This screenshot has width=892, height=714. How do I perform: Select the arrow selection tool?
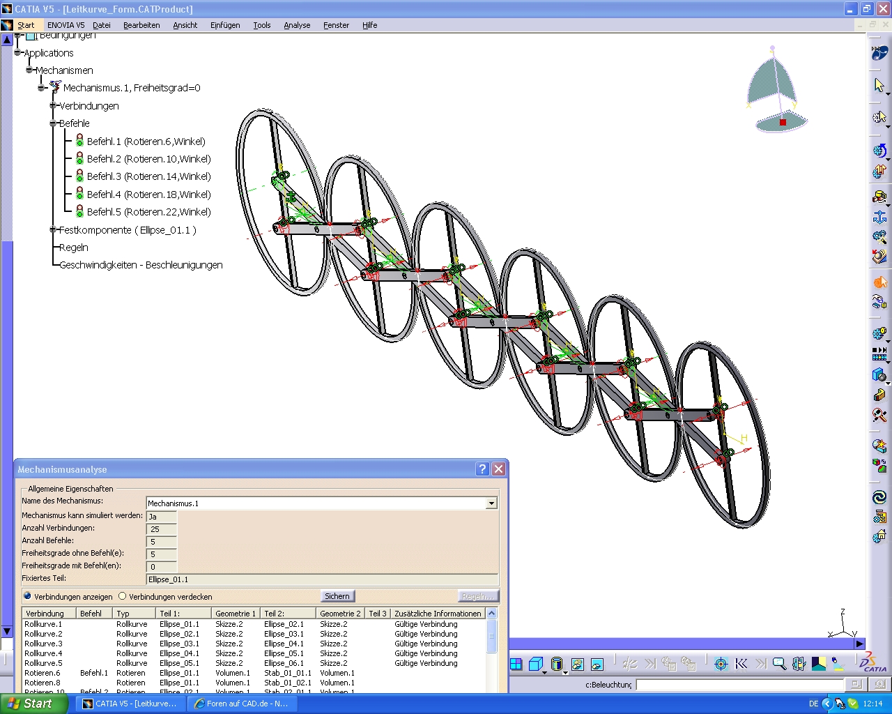click(879, 85)
